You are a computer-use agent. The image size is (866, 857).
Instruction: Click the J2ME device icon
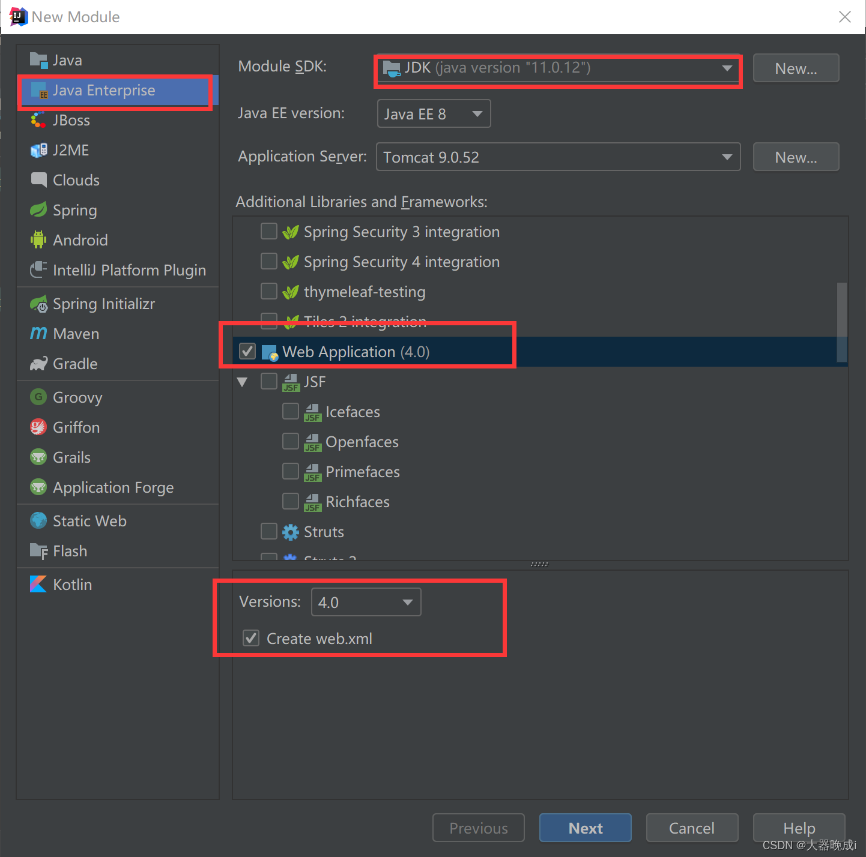39,150
